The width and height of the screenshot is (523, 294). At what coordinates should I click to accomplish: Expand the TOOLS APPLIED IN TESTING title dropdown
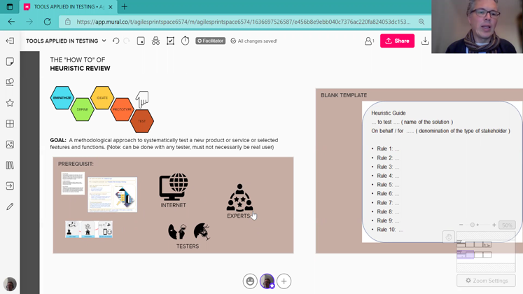pyautogui.click(x=104, y=41)
